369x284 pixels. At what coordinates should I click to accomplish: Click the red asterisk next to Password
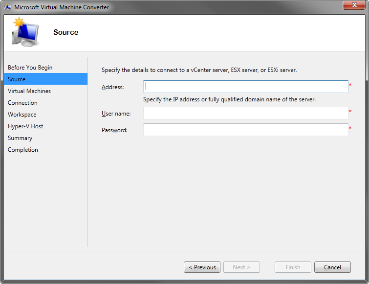click(x=350, y=128)
